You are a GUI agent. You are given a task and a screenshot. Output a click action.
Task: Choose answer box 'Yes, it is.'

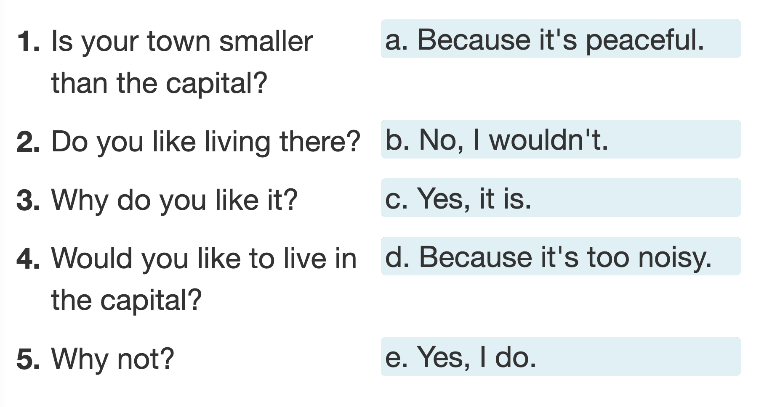pyautogui.click(x=560, y=198)
